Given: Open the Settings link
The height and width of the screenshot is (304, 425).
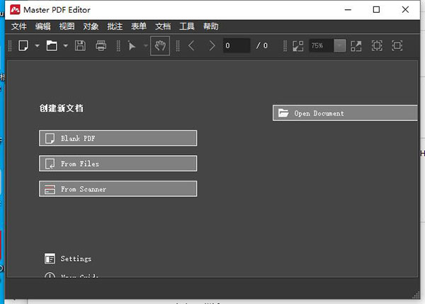Looking at the screenshot, I should coord(76,259).
